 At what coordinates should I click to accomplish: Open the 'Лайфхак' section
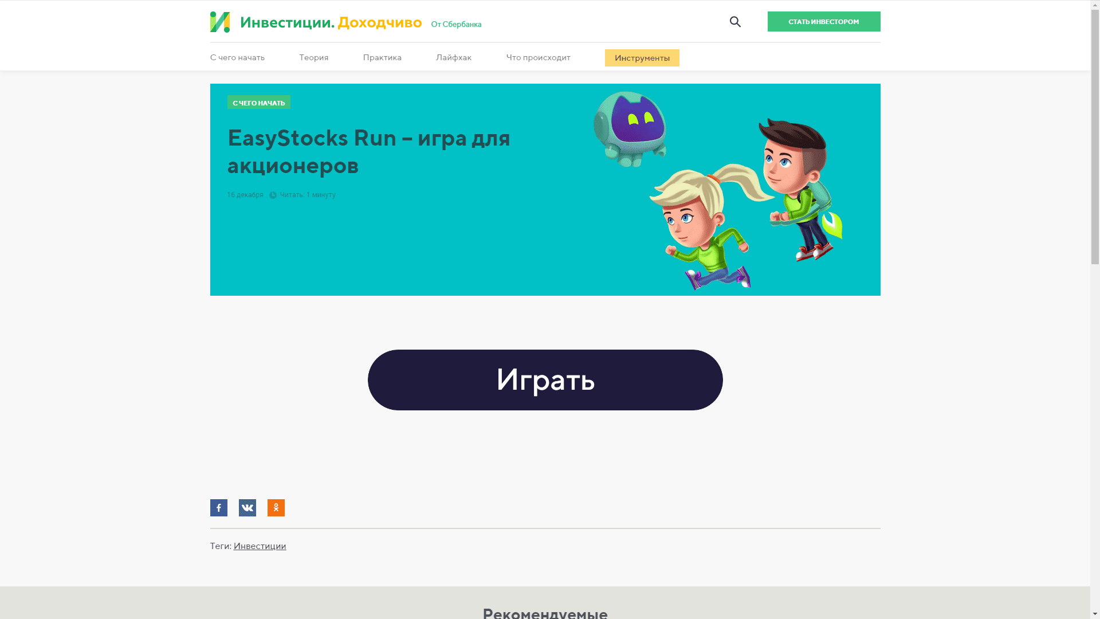pos(453,57)
